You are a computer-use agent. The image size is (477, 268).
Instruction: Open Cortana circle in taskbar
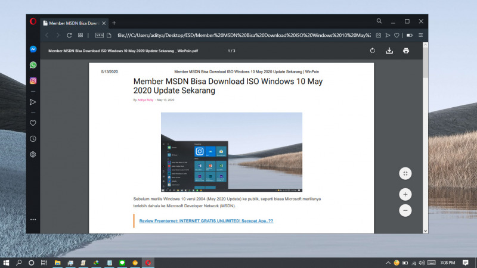click(x=32, y=263)
